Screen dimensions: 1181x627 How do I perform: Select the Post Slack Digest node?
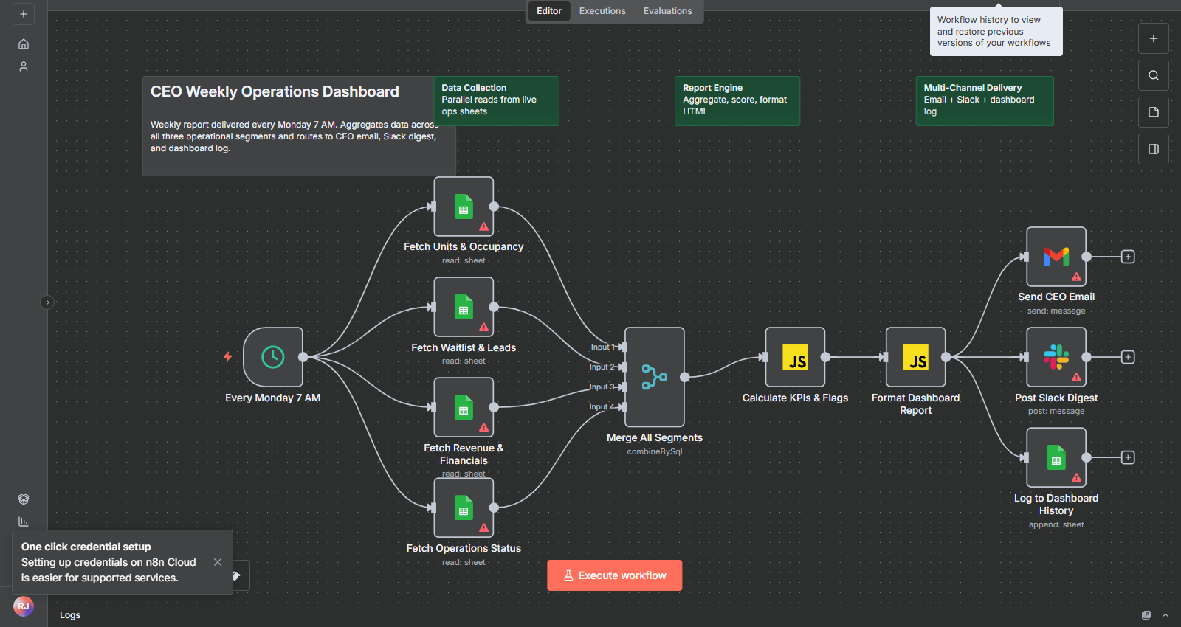(x=1056, y=357)
